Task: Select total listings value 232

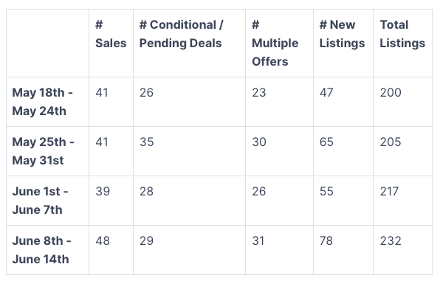Action: [x=391, y=240]
